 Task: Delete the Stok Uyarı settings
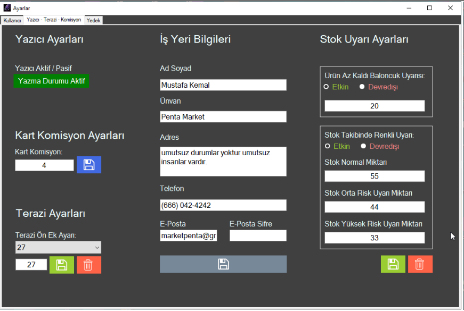click(x=420, y=264)
